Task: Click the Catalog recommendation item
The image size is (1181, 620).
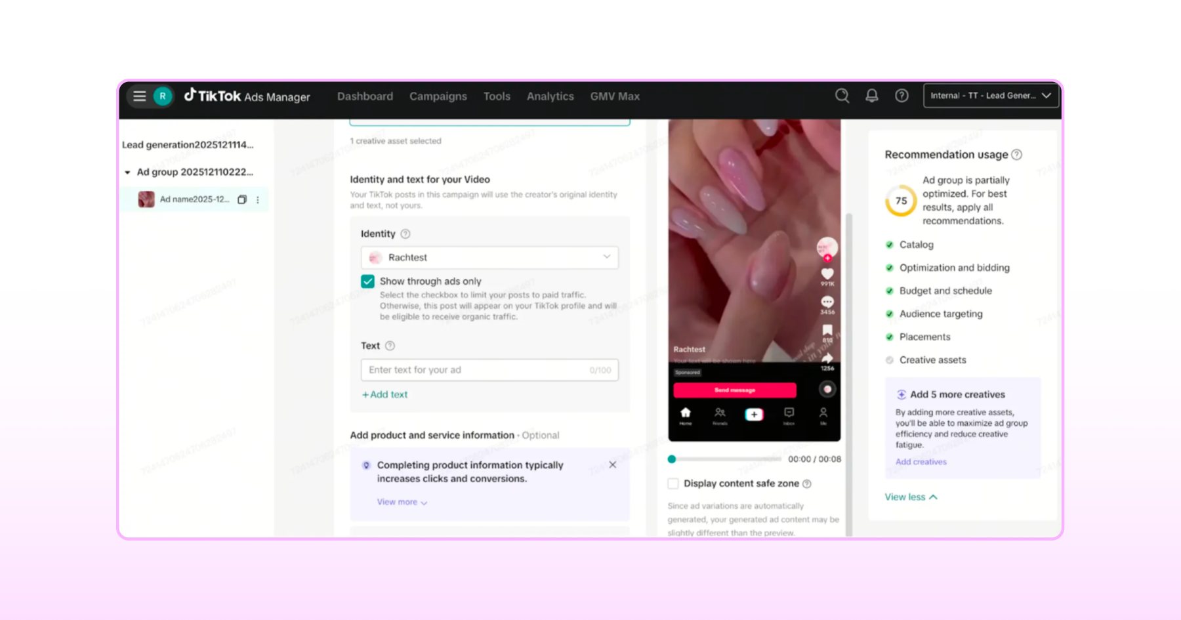Action: [909, 245]
